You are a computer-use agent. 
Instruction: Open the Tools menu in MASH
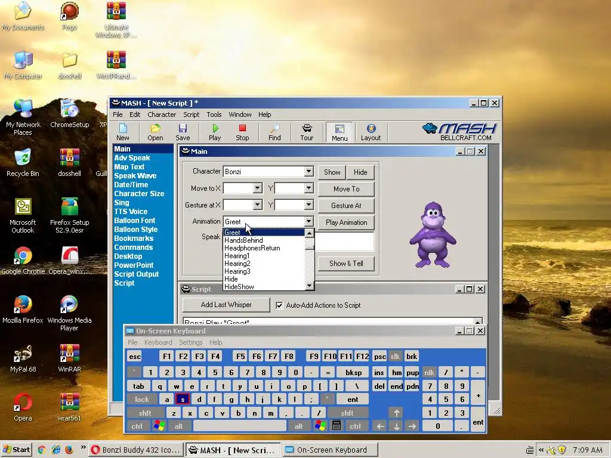click(214, 114)
